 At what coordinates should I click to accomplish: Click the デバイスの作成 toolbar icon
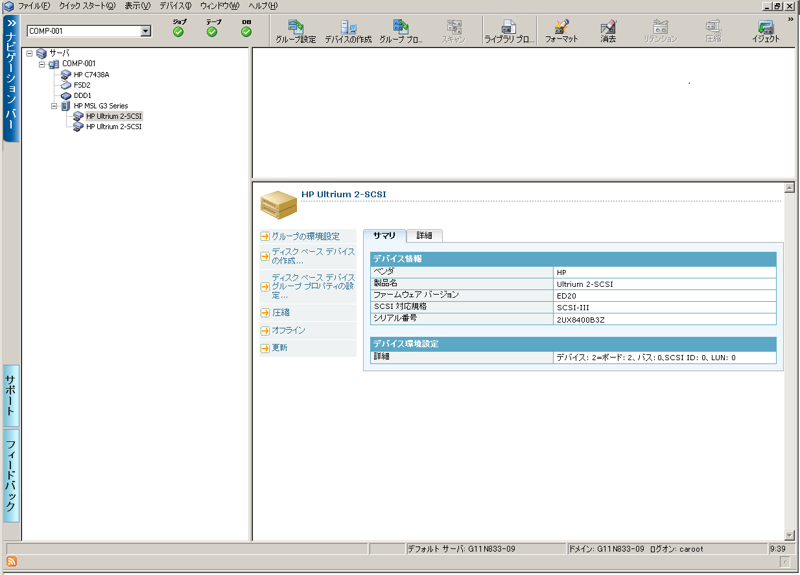tap(348, 31)
